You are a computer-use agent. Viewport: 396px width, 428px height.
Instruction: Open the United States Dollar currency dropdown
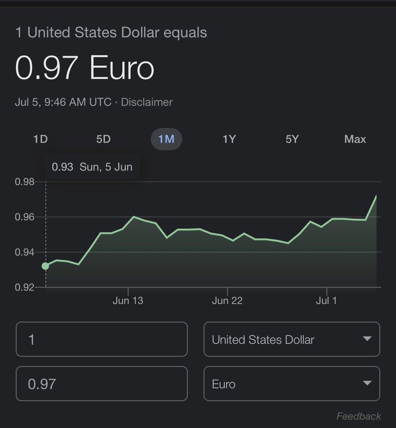pos(292,339)
